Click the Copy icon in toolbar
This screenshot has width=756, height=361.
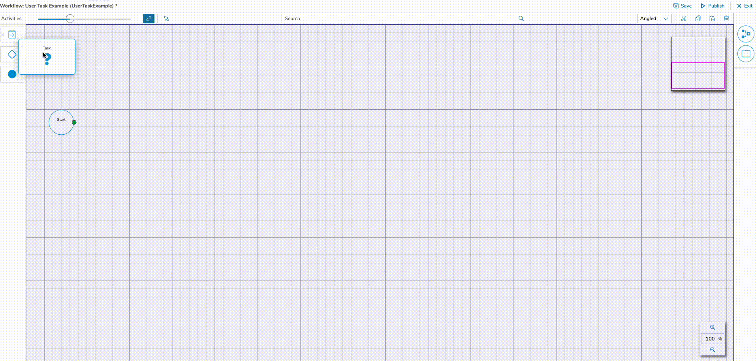pyautogui.click(x=698, y=19)
